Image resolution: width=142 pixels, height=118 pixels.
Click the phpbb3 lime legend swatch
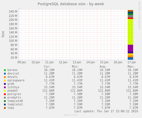click(5, 91)
